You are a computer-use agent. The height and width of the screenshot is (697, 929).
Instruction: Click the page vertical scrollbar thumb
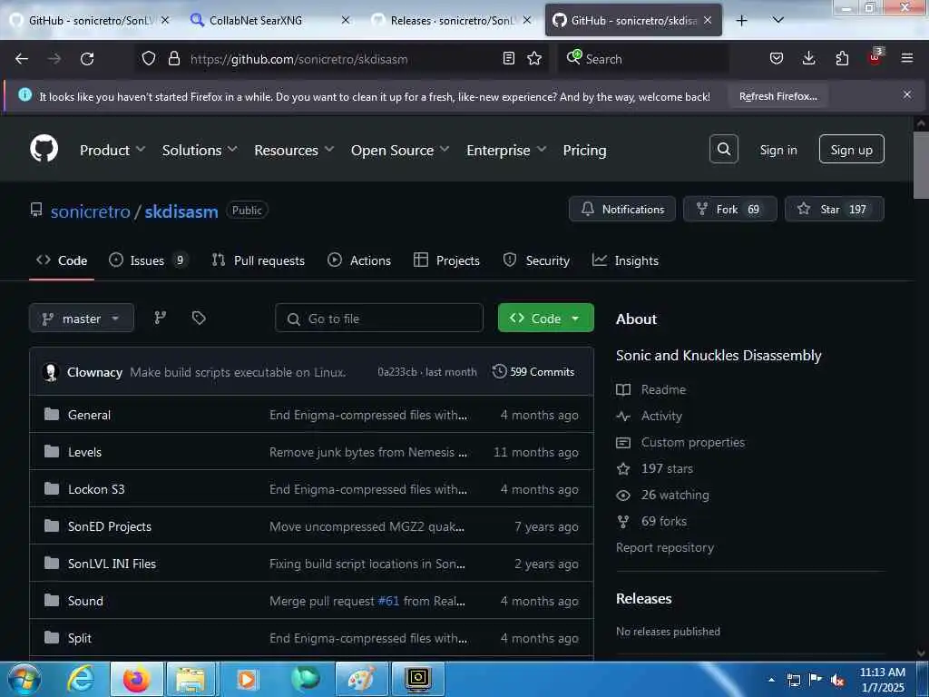tap(920, 165)
